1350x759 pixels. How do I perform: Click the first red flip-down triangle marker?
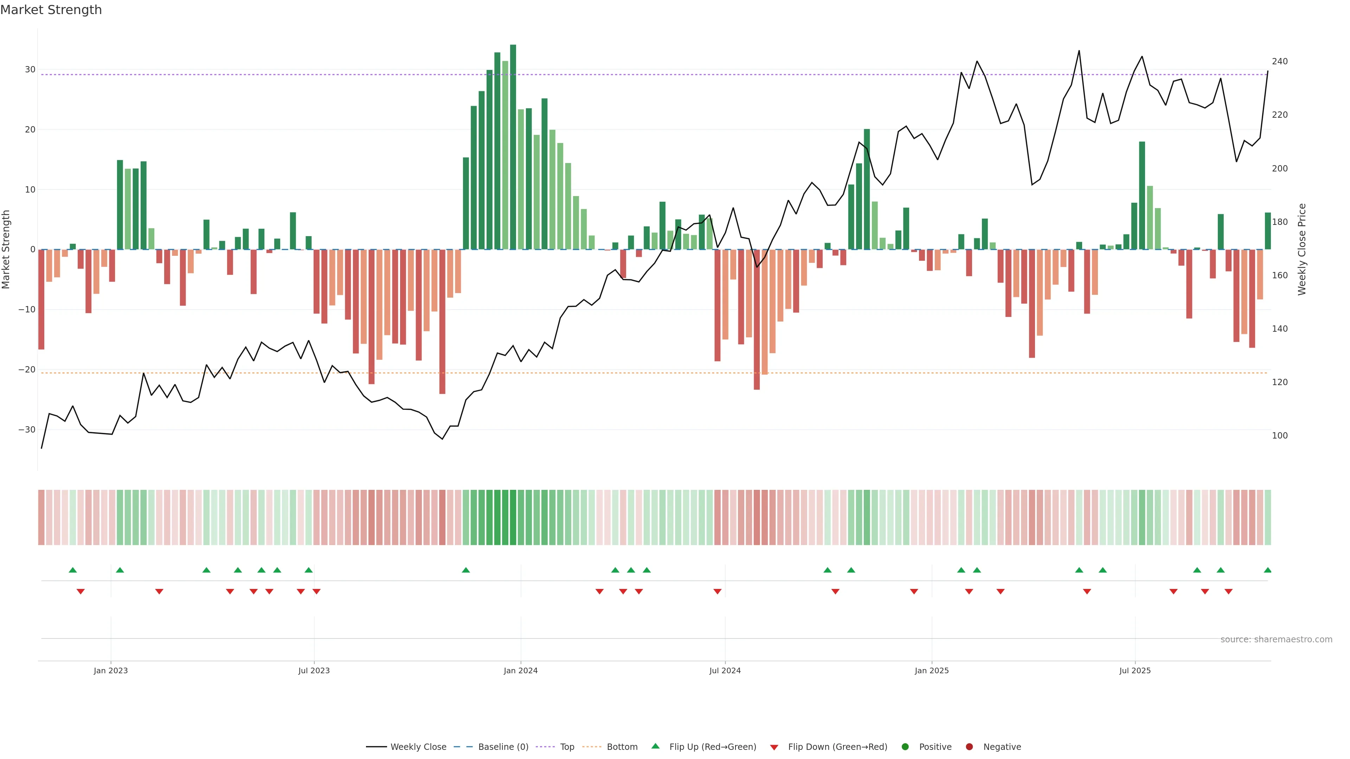tap(81, 591)
